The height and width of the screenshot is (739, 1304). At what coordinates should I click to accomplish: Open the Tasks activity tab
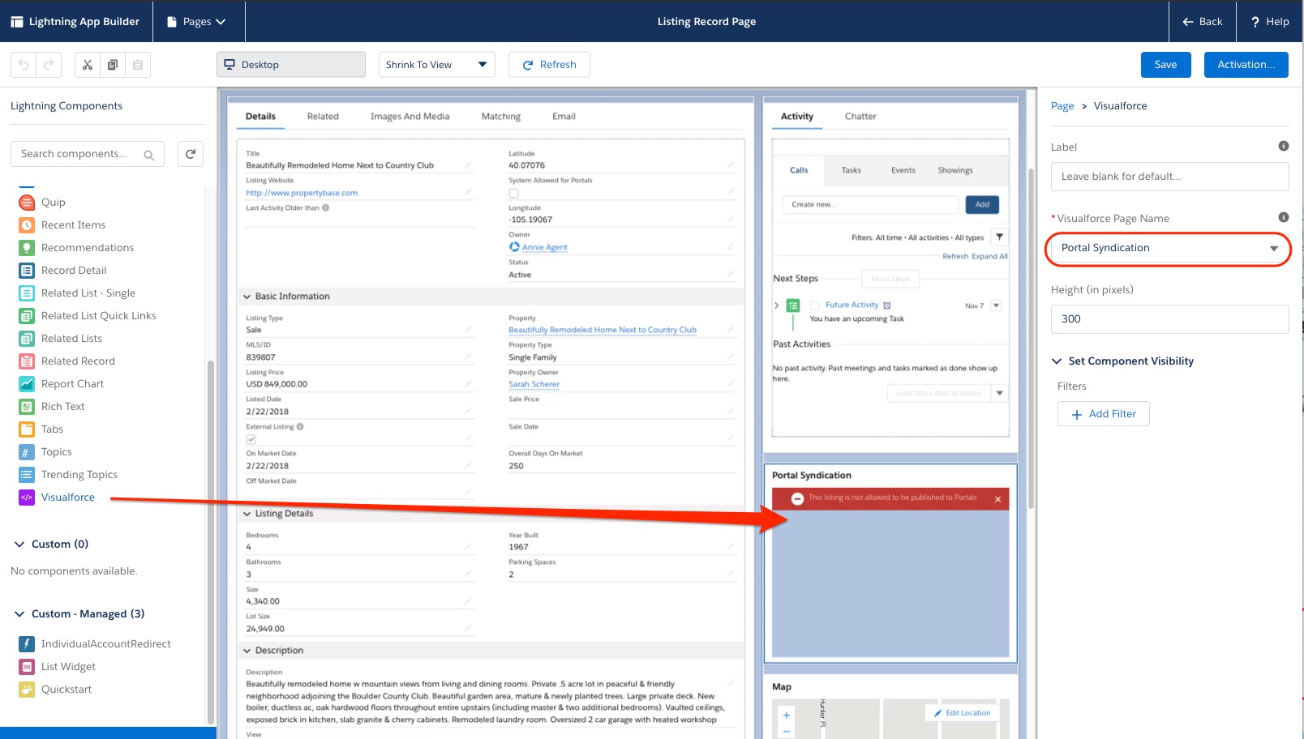(x=851, y=171)
